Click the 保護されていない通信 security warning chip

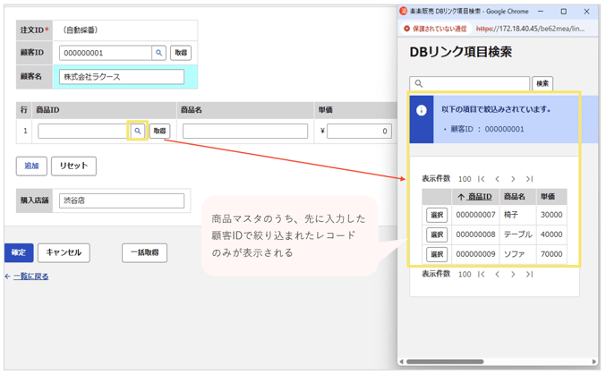435,29
